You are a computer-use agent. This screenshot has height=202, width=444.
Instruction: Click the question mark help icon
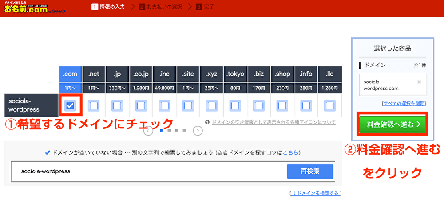click(207, 122)
